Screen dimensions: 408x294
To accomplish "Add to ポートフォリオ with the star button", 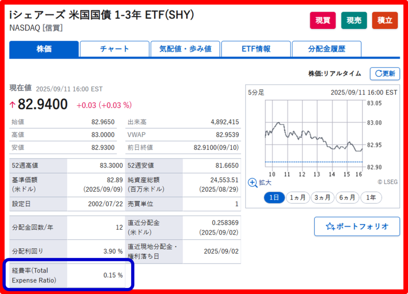I will [357, 226].
